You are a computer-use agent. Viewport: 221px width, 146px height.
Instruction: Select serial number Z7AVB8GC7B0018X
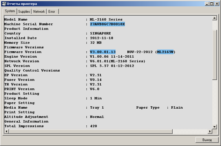107,24
